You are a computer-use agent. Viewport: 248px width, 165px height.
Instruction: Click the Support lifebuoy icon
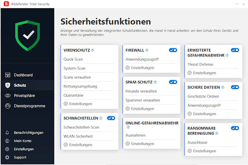(7, 157)
